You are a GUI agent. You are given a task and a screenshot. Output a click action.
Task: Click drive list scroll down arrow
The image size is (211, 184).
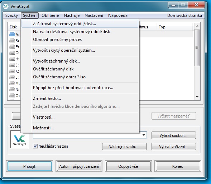(x=197, y=97)
